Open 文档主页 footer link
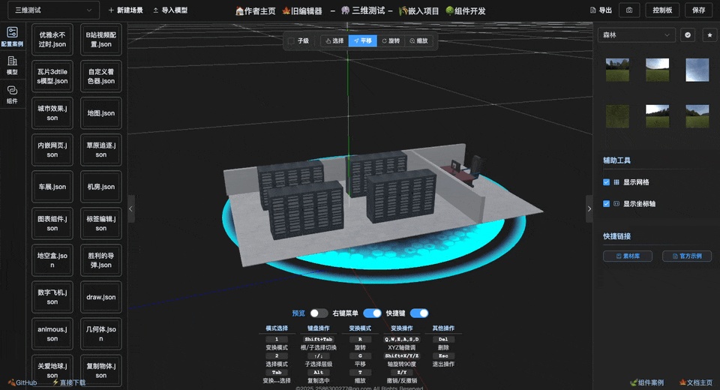 [696, 382]
